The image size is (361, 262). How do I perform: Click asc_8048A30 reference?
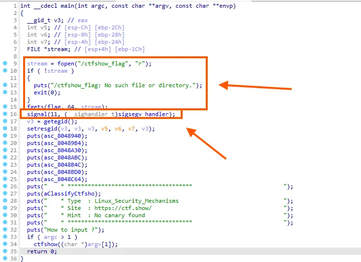(x=62, y=150)
